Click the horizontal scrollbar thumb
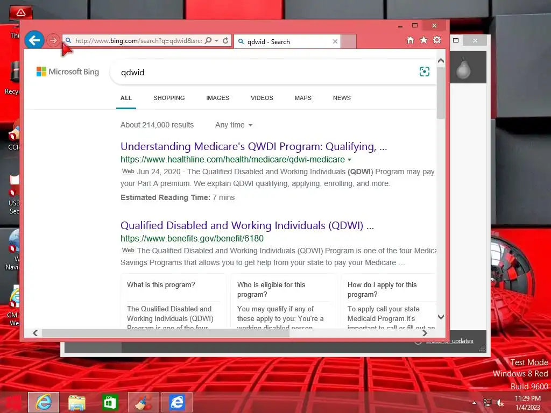 [166, 333]
